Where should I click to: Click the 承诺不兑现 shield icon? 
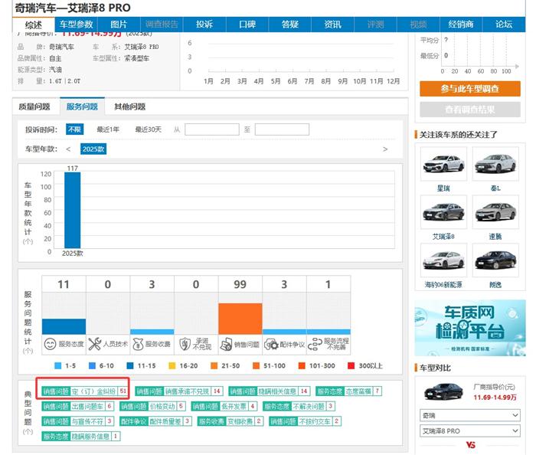(182, 344)
